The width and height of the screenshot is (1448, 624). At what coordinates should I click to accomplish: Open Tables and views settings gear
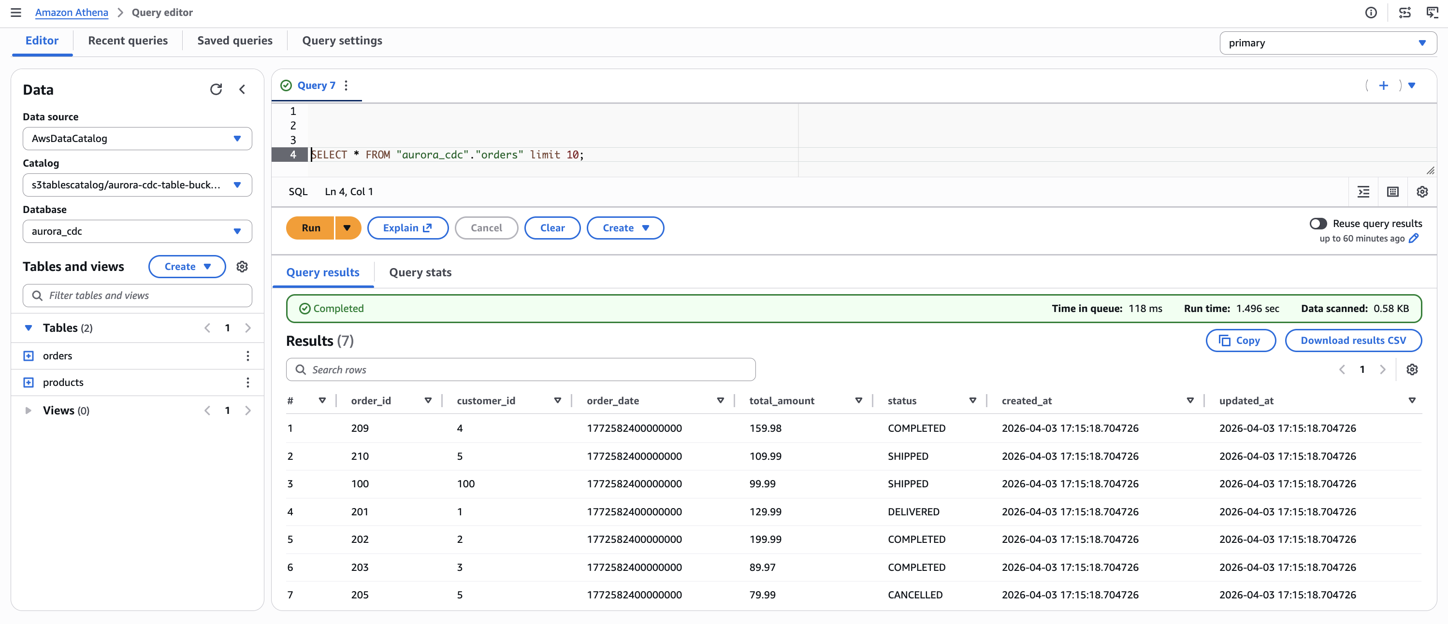point(242,267)
